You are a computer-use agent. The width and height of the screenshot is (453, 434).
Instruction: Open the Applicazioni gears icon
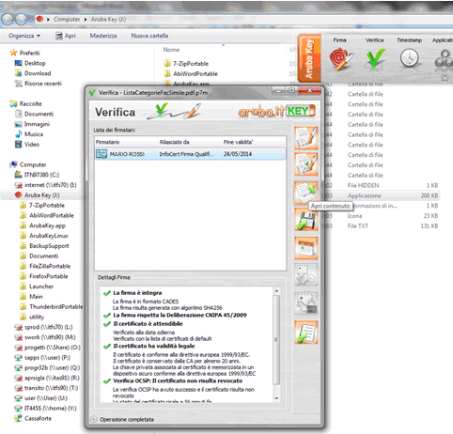[445, 58]
